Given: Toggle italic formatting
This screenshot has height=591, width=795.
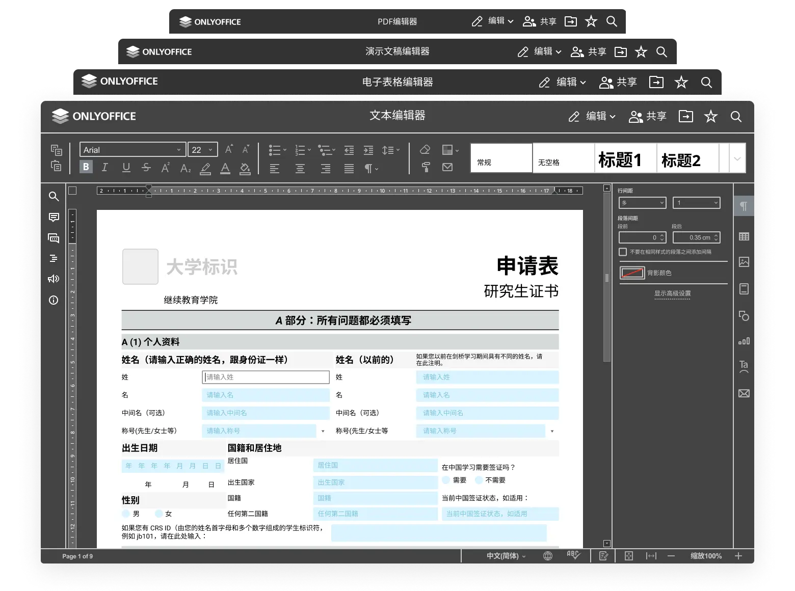Looking at the screenshot, I should pyautogui.click(x=104, y=167).
